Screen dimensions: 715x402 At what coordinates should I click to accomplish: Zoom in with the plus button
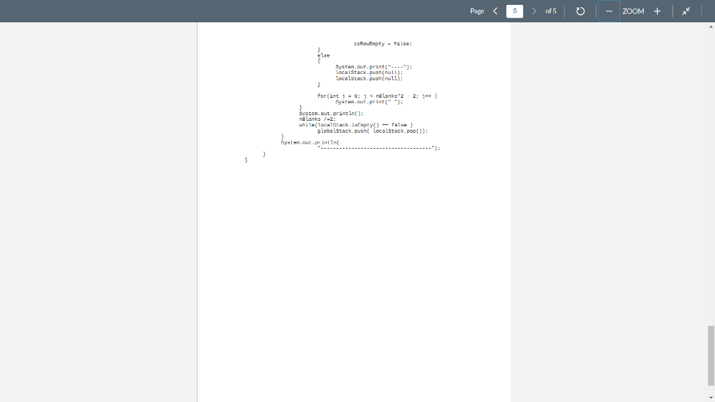[x=657, y=11]
